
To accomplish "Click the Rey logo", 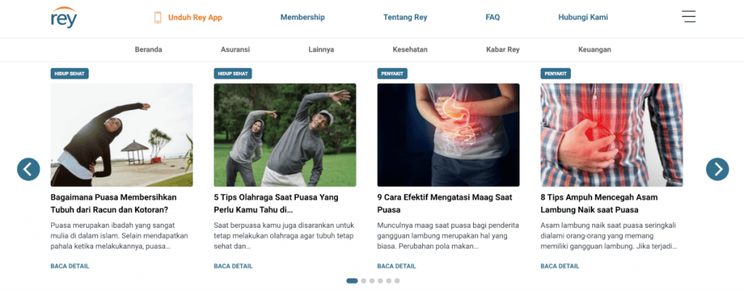I will coord(64,17).
